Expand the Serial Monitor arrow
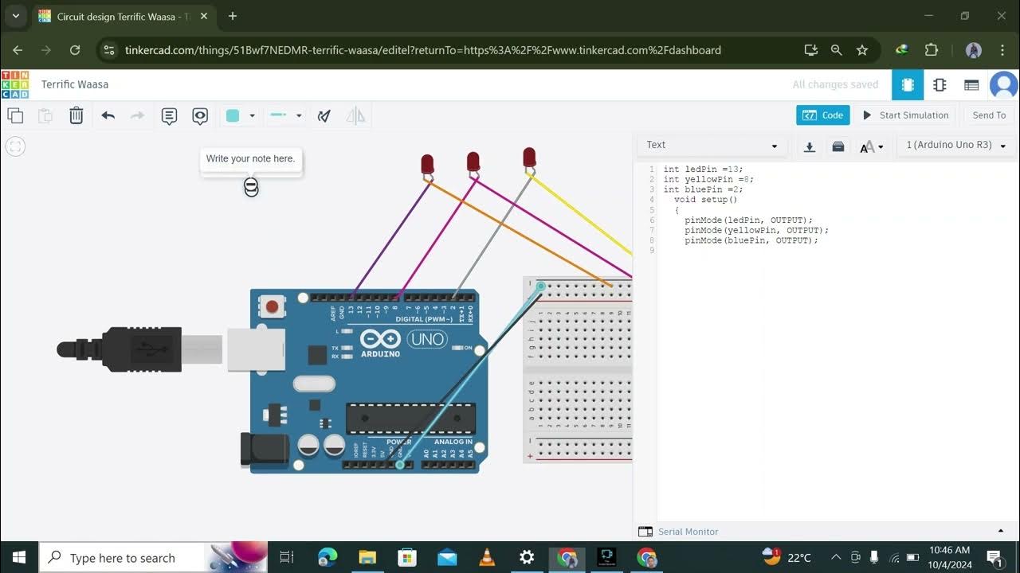The height and width of the screenshot is (573, 1020). click(1002, 531)
